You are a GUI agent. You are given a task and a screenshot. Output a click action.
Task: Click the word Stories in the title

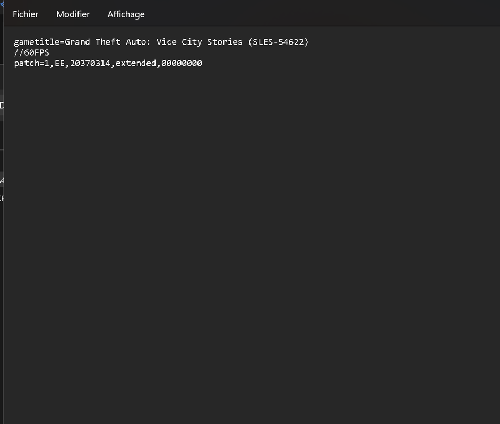pyautogui.click(x=225, y=42)
